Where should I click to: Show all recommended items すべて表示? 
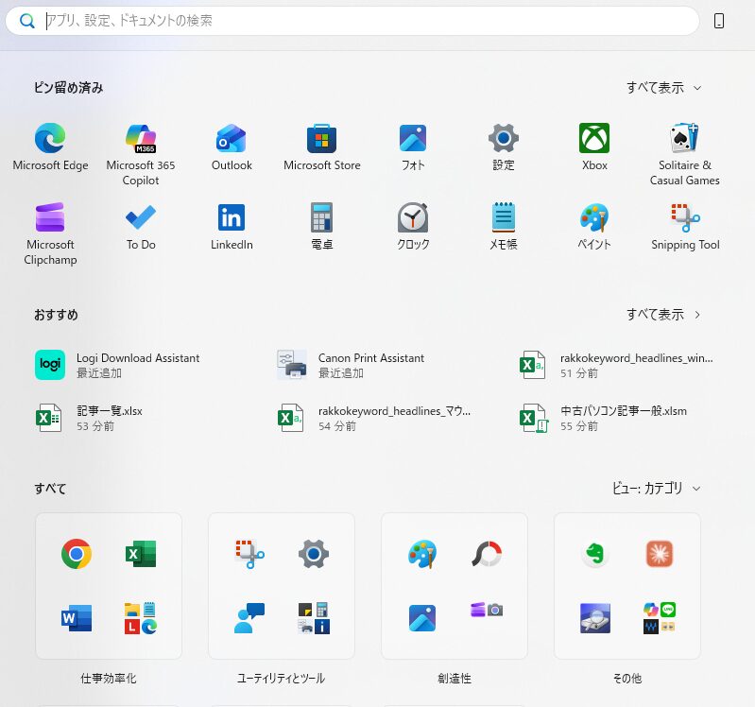(x=663, y=315)
